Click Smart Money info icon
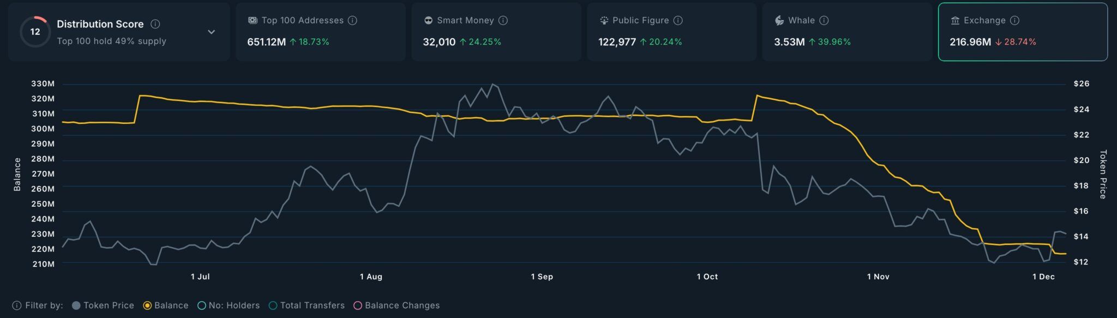The height and width of the screenshot is (318, 1117). click(503, 20)
